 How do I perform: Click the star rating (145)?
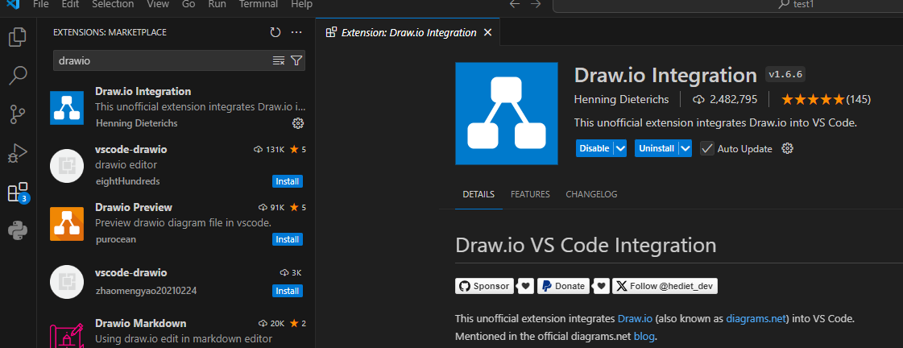pyautogui.click(x=826, y=100)
